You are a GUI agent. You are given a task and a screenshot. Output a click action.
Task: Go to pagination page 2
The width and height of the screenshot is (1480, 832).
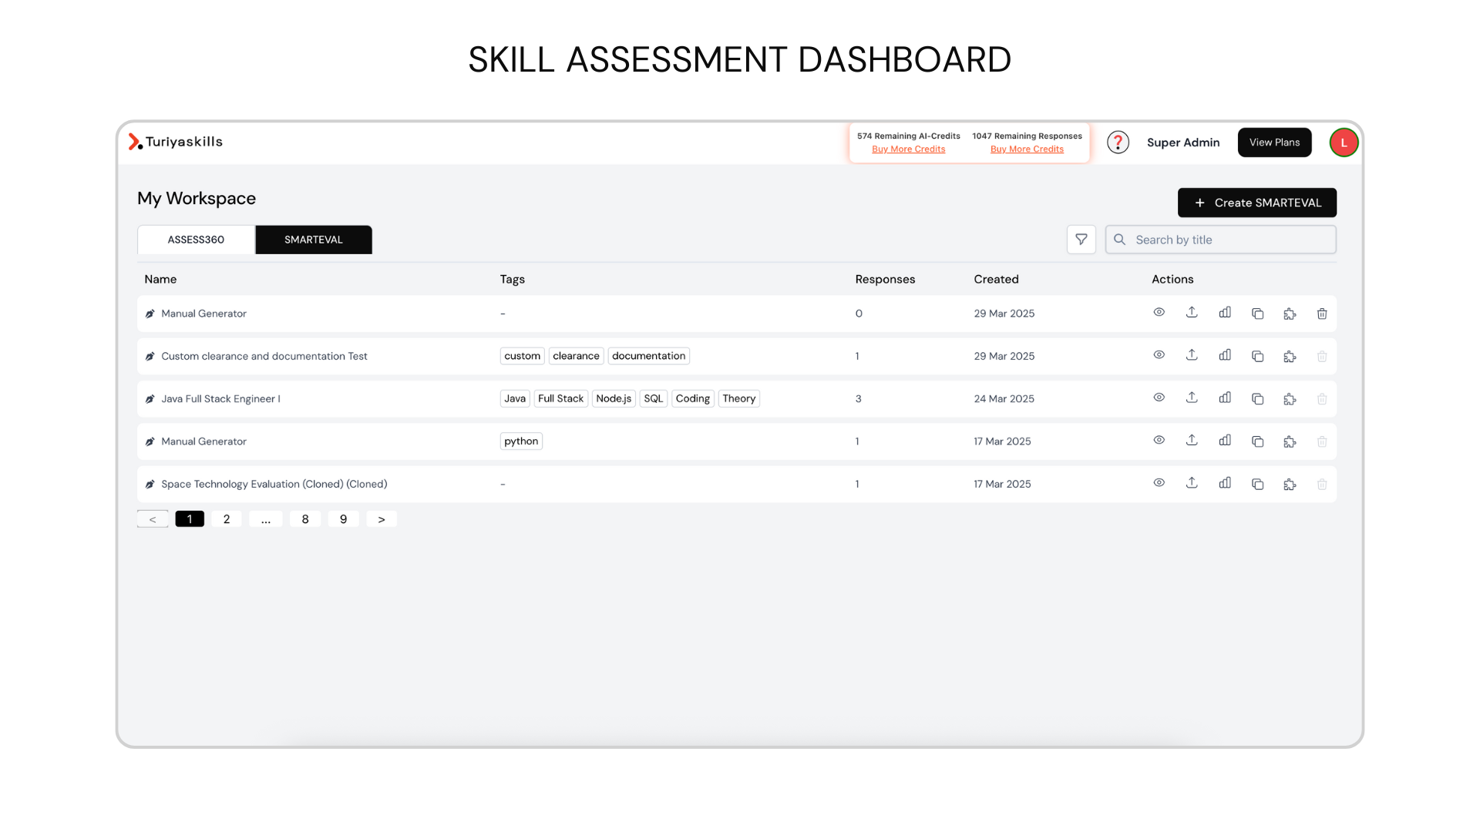(227, 519)
